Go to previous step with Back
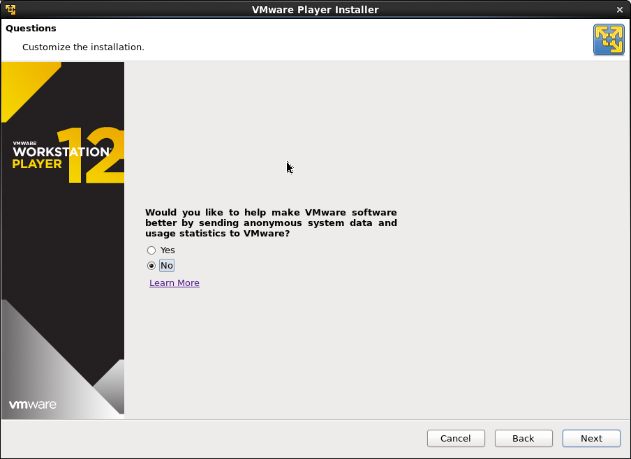The width and height of the screenshot is (631, 459). tap(523, 438)
